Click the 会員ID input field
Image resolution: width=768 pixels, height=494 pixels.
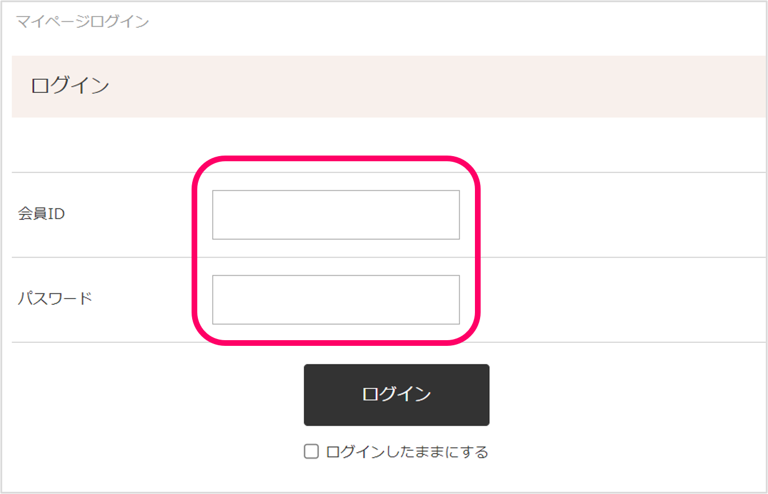[336, 215]
